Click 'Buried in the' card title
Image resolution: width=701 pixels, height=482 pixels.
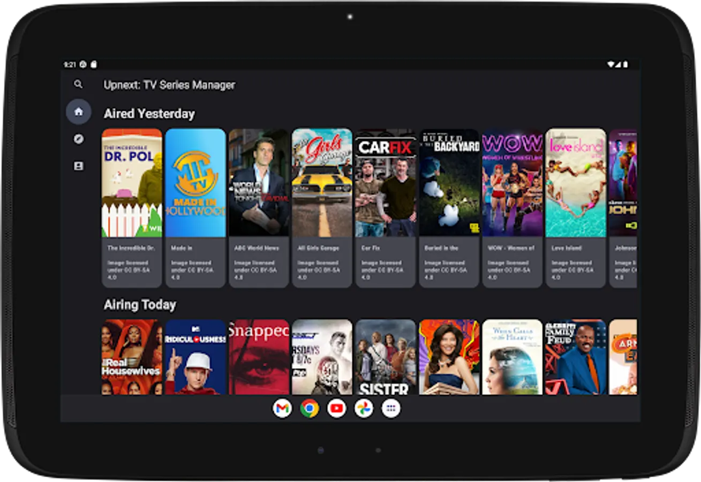click(441, 248)
